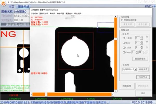Increase the Close value with up arrow
Image resolution: width=156 pixels, height=104 pixels.
point(141,47)
